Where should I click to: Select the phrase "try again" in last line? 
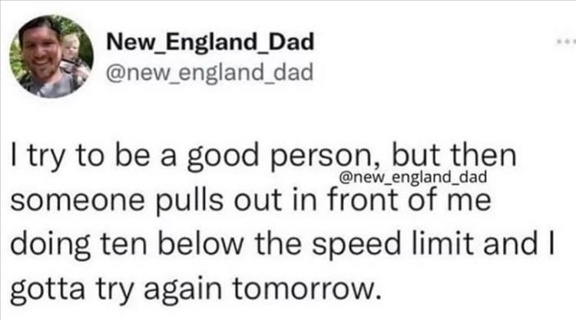tap(159, 292)
